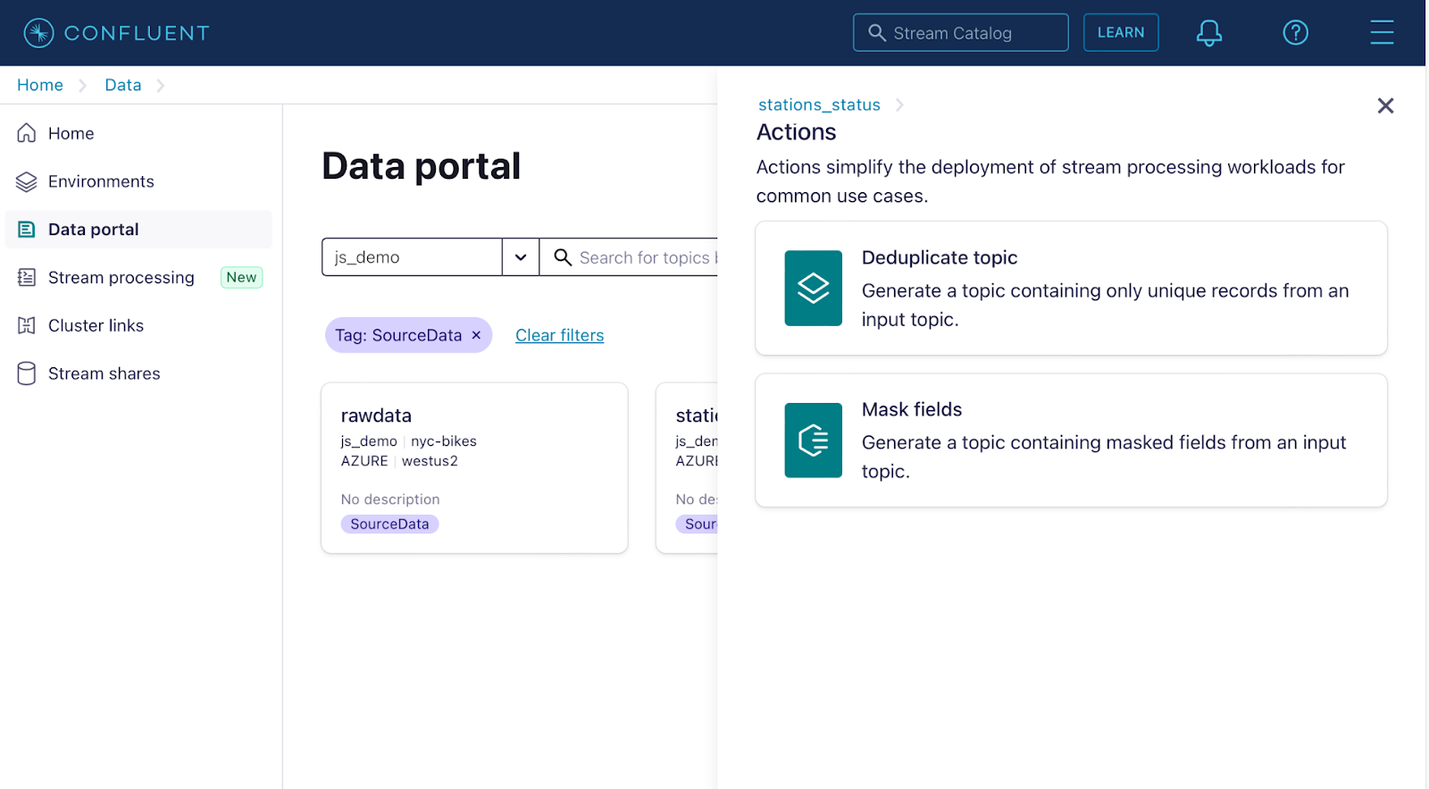Open the help question mark icon
The height and width of the screenshot is (789, 1429).
pyautogui.click(x=1296, y=33)
